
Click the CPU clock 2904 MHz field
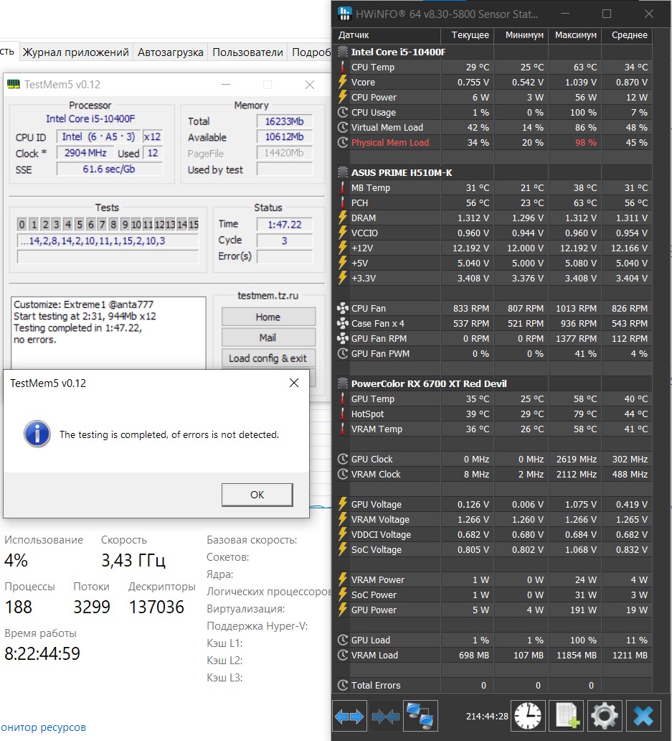85,153
